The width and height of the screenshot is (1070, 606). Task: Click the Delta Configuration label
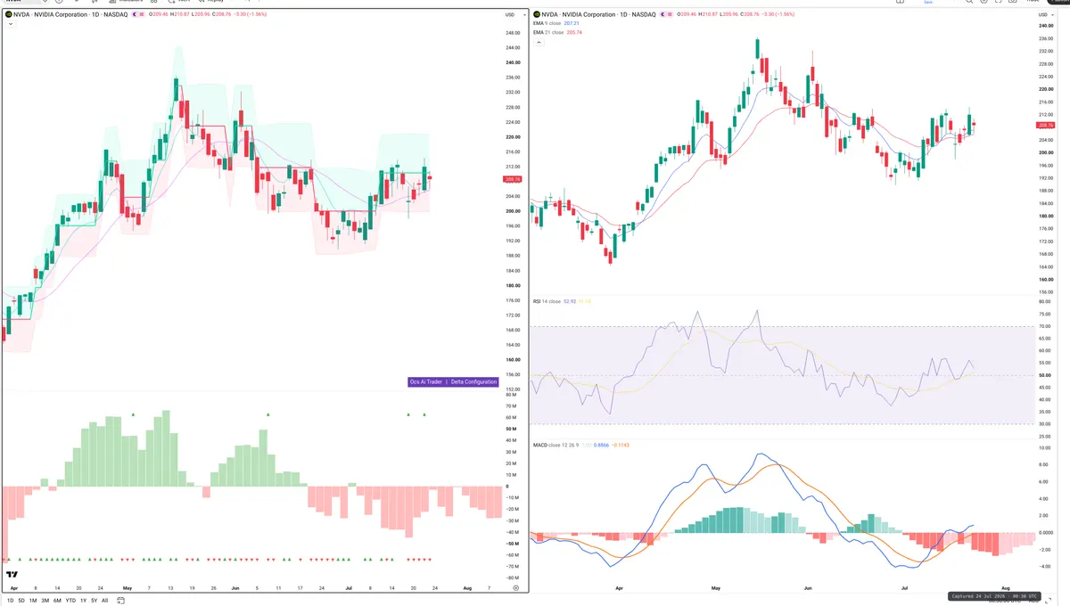(x=473, y=381)
